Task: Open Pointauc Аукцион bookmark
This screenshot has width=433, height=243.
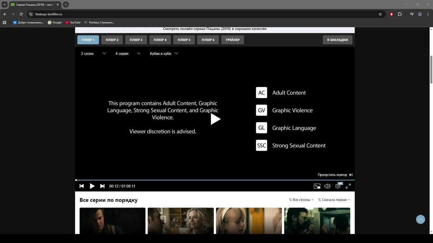Action: click(x=99, y=23)
